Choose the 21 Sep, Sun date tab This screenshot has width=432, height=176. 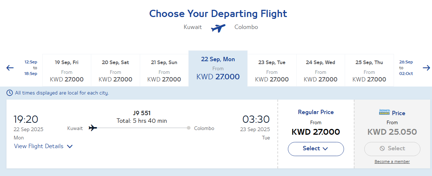[164, 71]
